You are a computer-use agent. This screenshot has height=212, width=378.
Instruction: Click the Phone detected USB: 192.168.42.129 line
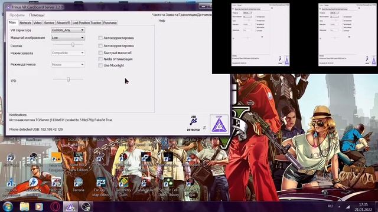tap(36, 130)
